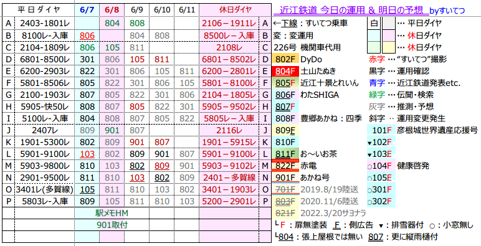Click the 2901-9500レ weekday cell
The height and width of the screenshot is (246, 481).
pyautogui.click(x=44, y=178)
